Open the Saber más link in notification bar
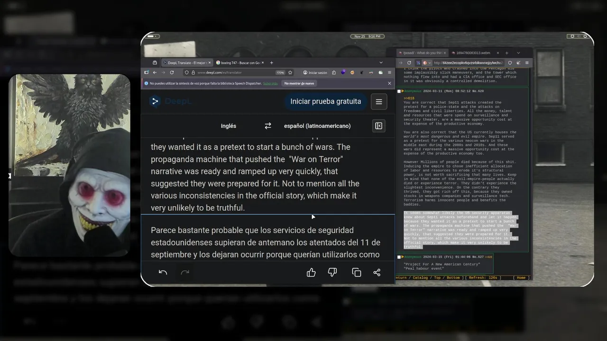The image size is (607, 341). click(x=270, y=83)
